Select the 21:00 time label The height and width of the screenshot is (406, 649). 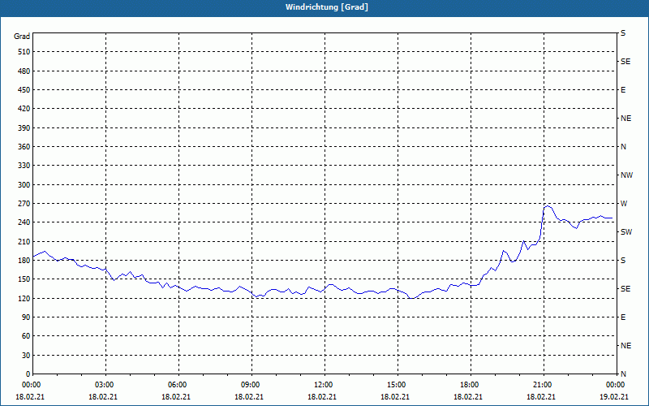tap(542, 385)
